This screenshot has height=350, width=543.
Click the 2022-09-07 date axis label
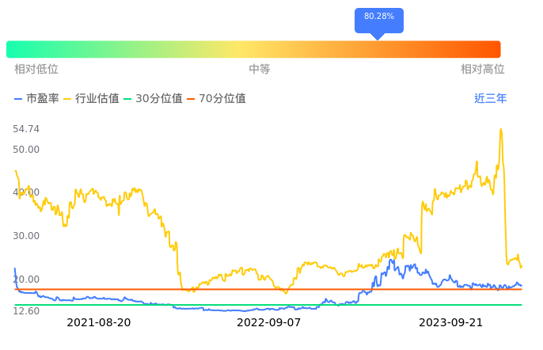(269, 322)
